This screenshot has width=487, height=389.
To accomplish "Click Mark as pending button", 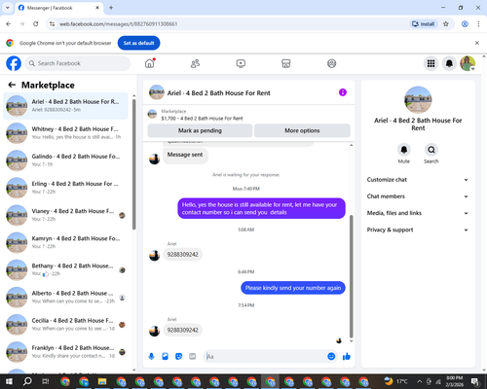I will click(x=200, y=130).
